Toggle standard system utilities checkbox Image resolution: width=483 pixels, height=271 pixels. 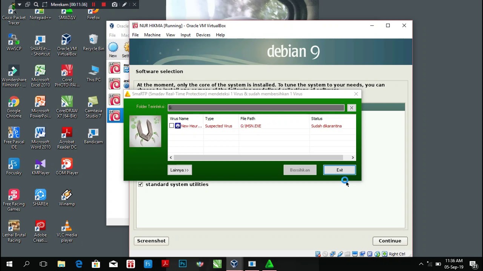[x=140, y=184]
